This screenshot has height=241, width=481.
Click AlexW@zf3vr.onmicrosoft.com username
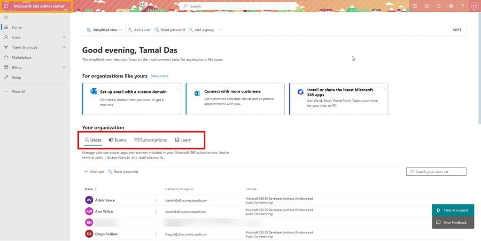click(x=186, y=212)
